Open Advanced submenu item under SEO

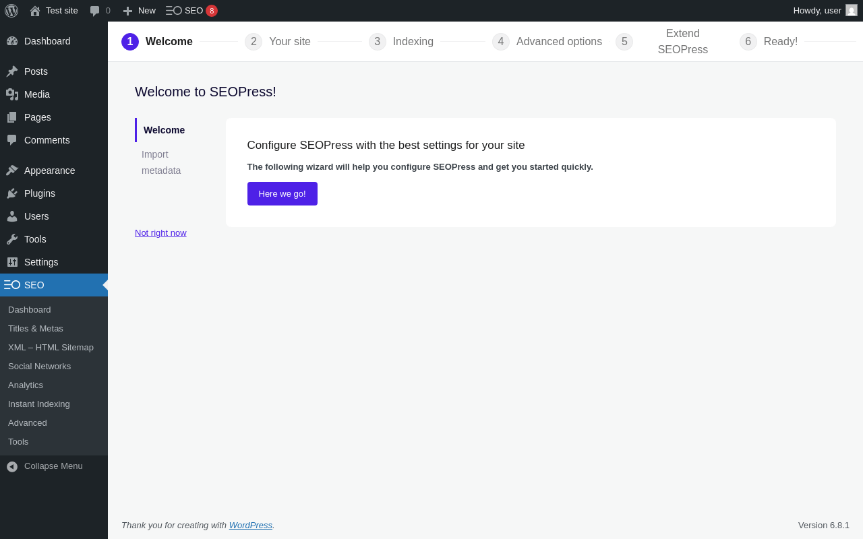(x=28, y=423)
